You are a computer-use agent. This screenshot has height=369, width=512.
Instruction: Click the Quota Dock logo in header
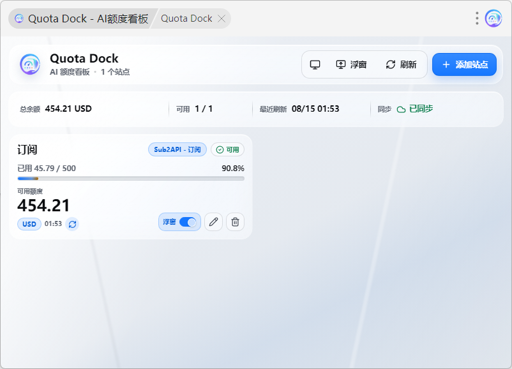[30, 64]
